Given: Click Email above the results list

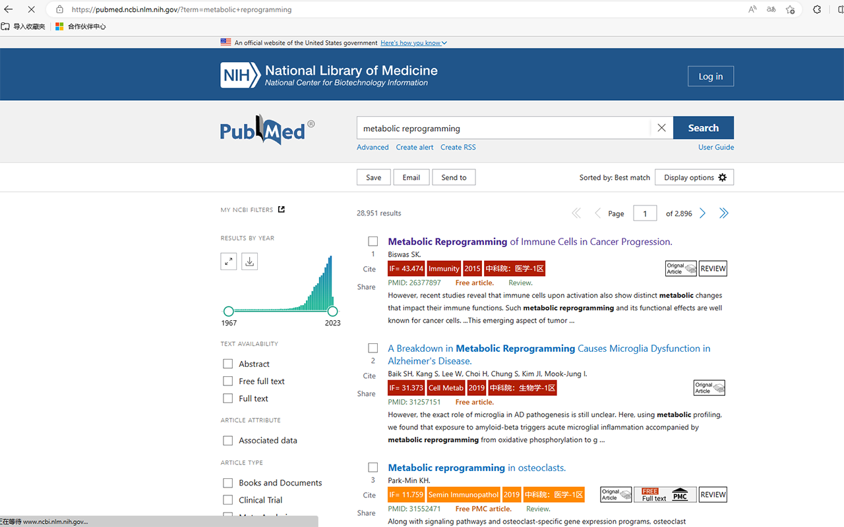Looking at the screenshot, I should pos(411,177).
